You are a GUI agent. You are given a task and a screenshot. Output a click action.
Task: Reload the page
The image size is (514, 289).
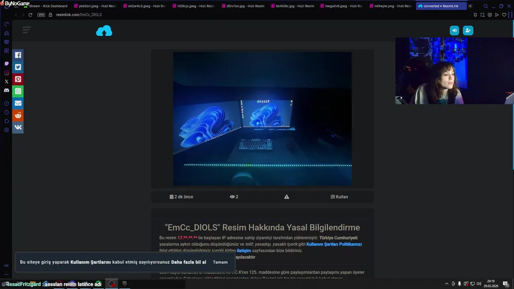click(30, 15)
